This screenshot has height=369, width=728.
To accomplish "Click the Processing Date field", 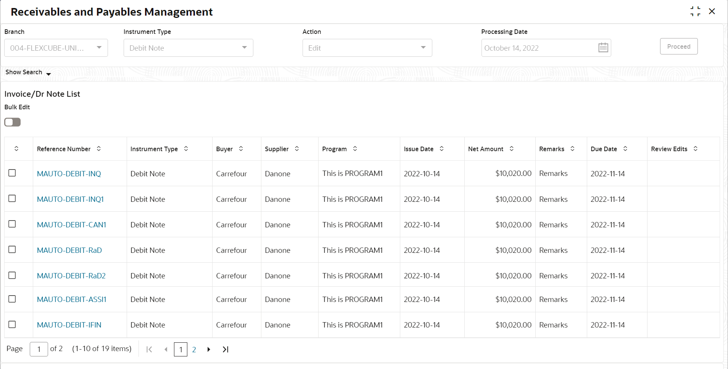I will [546, 48].
